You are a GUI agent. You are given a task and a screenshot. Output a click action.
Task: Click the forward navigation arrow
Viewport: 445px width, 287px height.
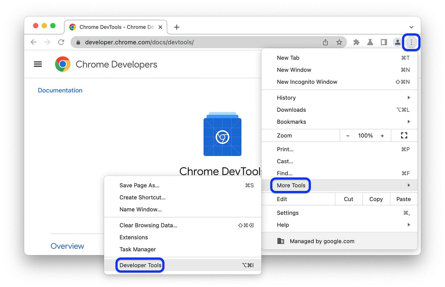(x=47, y=42)
